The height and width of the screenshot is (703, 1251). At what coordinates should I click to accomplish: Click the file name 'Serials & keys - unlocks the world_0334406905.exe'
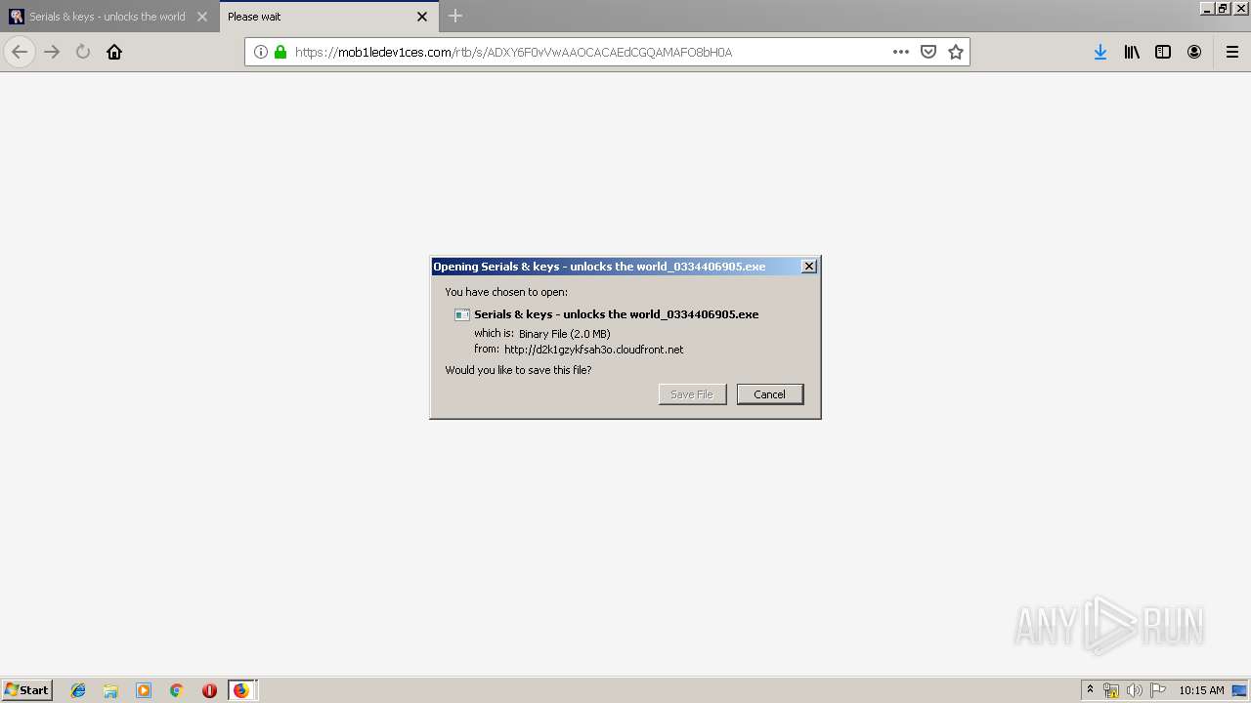616,314
